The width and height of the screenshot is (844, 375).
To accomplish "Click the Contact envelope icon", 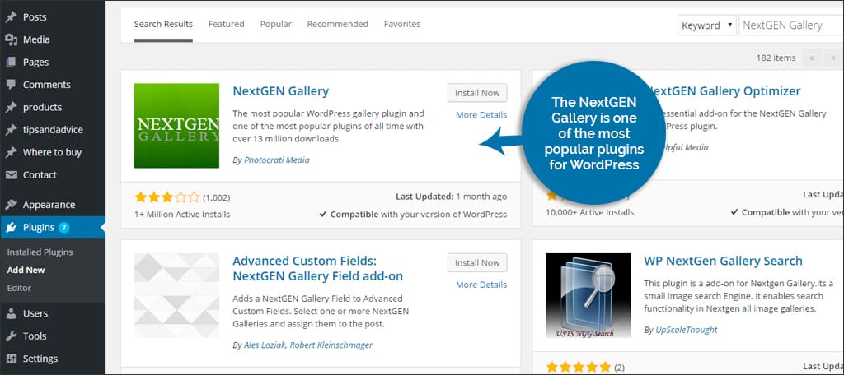I will (11, 174).
